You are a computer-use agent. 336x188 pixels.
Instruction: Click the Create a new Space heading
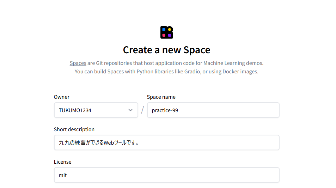166,50
